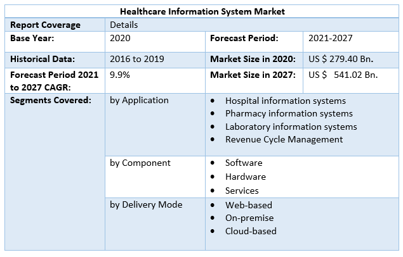Image resolution: width=403 pixels, height=257 pixels.
Task: Select the by Delivery Mode cell
Action: tap(146, 204)
